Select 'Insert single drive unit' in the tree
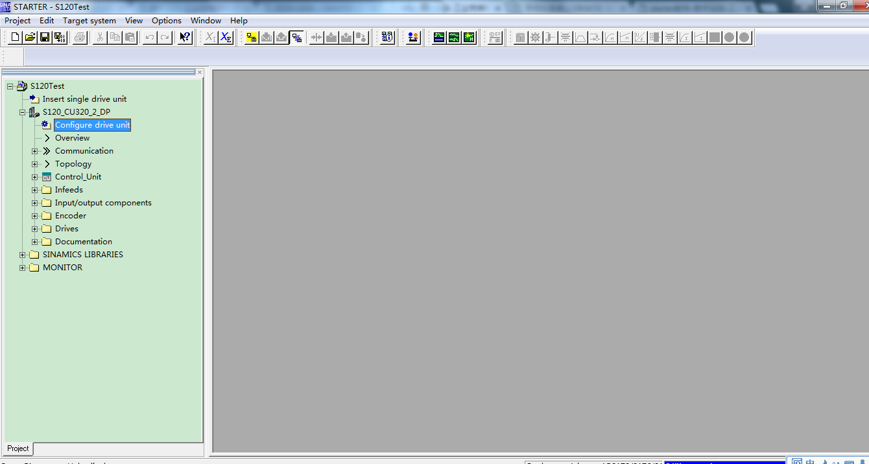The width and height of the screenshot is (869, 464). coord(84,99)
